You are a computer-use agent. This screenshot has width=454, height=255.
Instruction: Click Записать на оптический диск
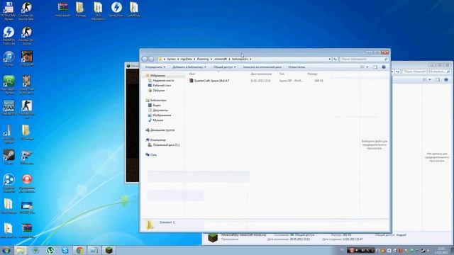coord(262,67)
